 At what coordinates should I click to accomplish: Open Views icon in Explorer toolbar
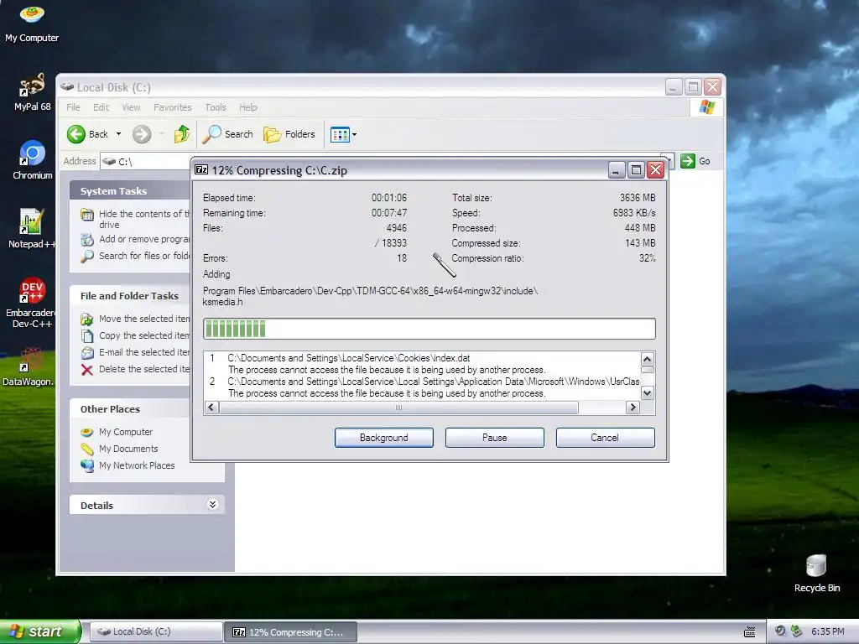(340, 134)
